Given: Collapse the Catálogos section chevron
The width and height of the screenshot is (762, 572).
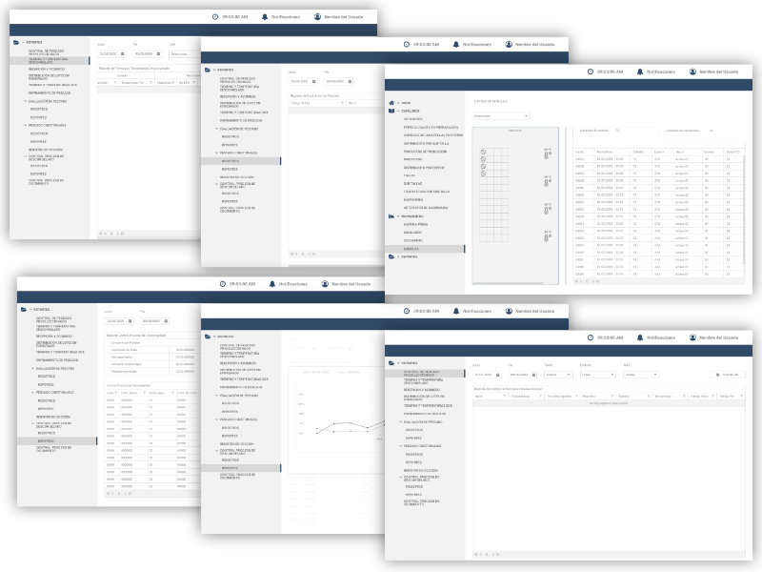Looking at the screenshot, I should pos(398,111).
